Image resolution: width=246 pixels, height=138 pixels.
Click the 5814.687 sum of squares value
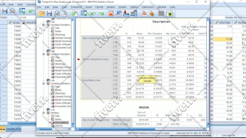(144, 120)
